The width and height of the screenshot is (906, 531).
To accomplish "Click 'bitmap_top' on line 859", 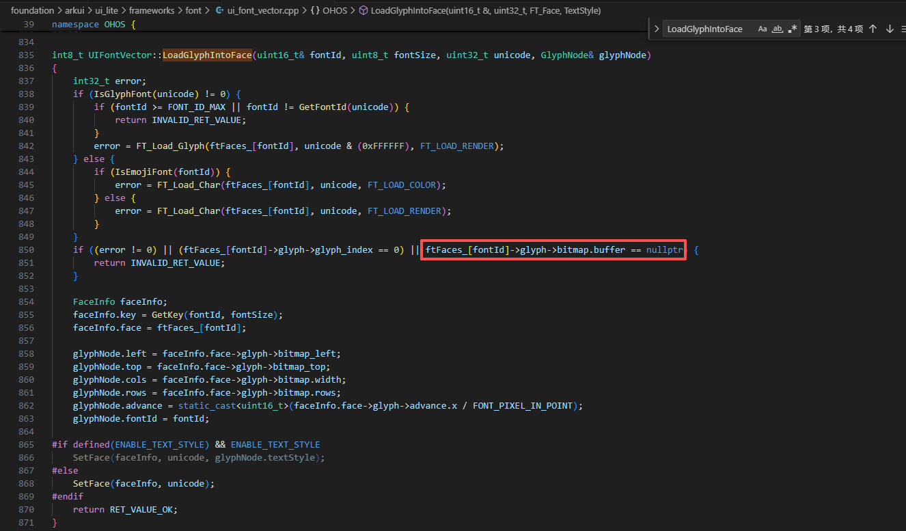I will pos(299,366).
